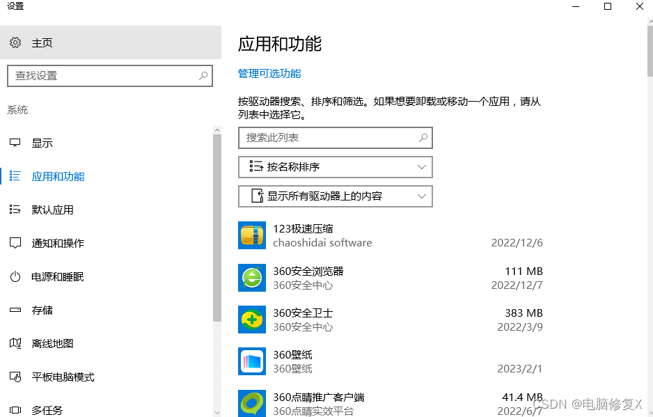Select the 360安全浏览器 app name

[308, 272]
